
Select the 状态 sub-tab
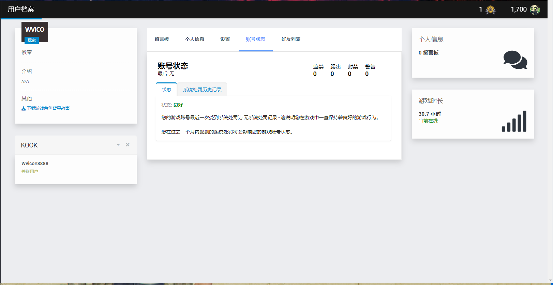click(166, 90)
